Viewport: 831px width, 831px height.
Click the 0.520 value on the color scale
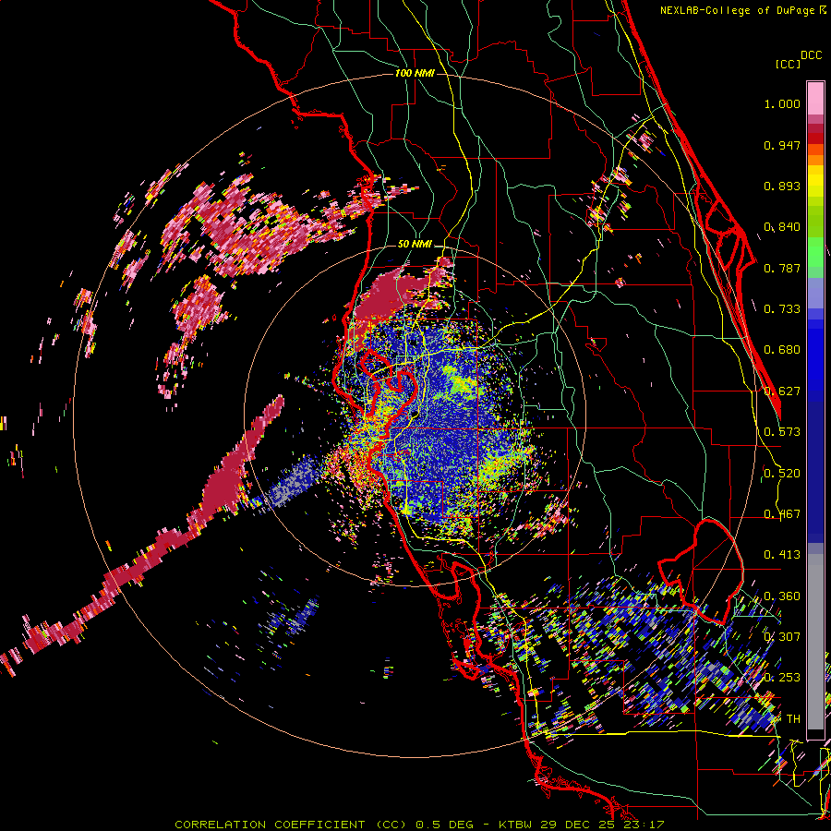[782, 474]
